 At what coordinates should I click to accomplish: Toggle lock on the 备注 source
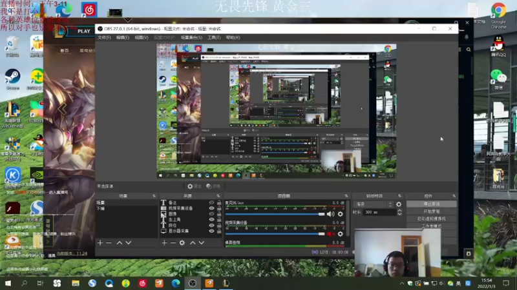point(219,203)
